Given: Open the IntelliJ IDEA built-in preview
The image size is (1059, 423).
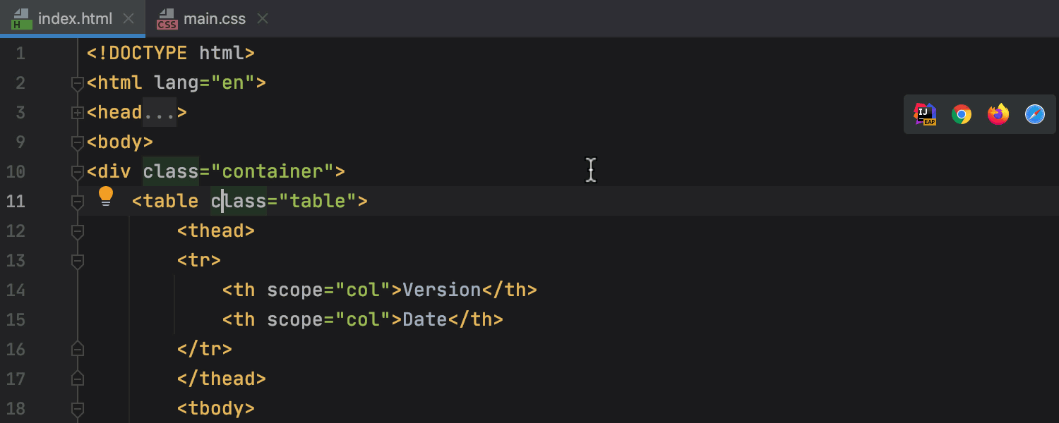Looking at the screenshot, I should 925,114.
